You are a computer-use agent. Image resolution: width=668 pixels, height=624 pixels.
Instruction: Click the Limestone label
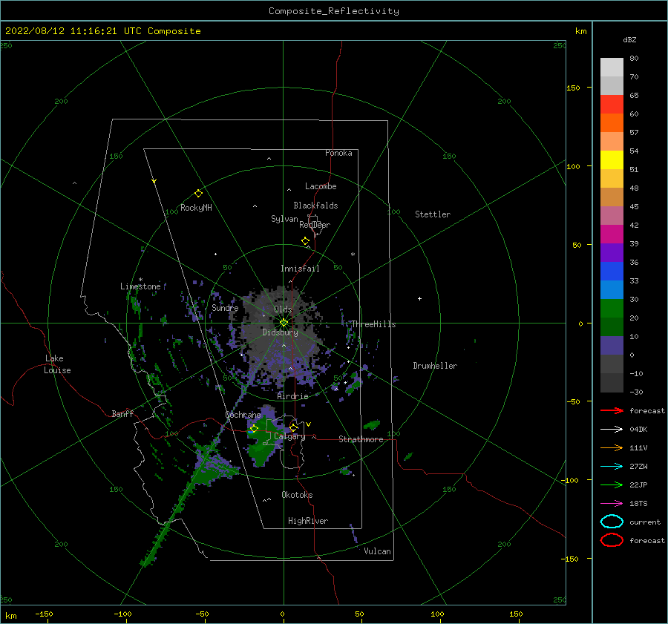coord(140,286)
